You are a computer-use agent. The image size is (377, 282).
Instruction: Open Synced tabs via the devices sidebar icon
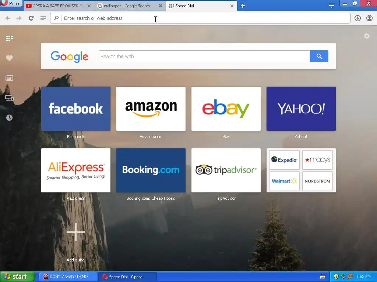[9, 98]
